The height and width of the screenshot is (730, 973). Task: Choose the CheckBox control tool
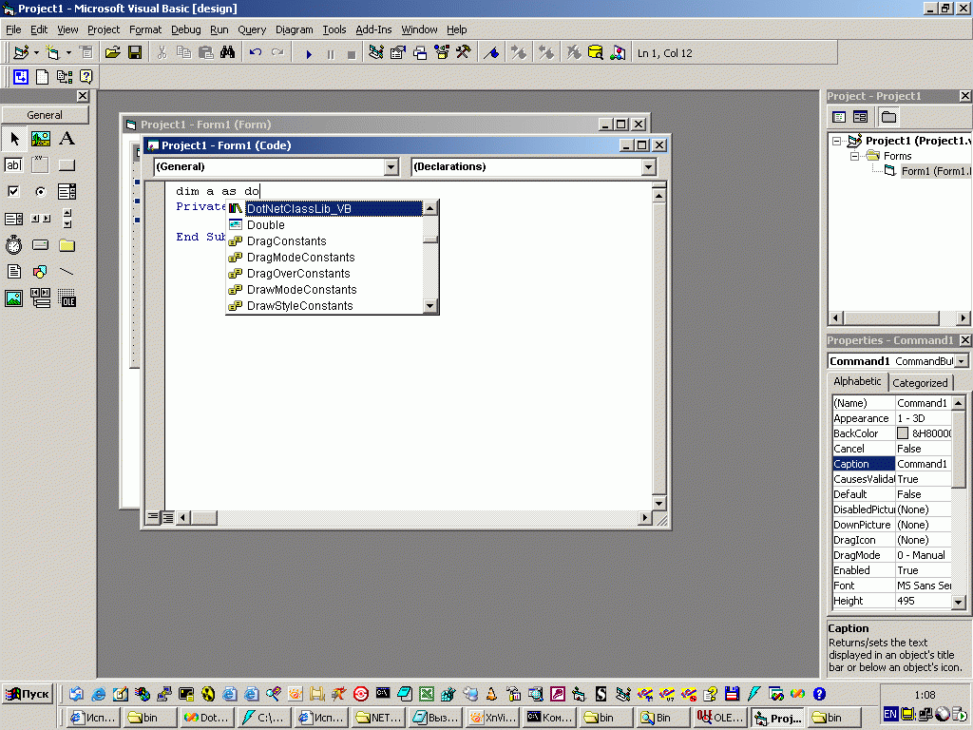[13, 192]
